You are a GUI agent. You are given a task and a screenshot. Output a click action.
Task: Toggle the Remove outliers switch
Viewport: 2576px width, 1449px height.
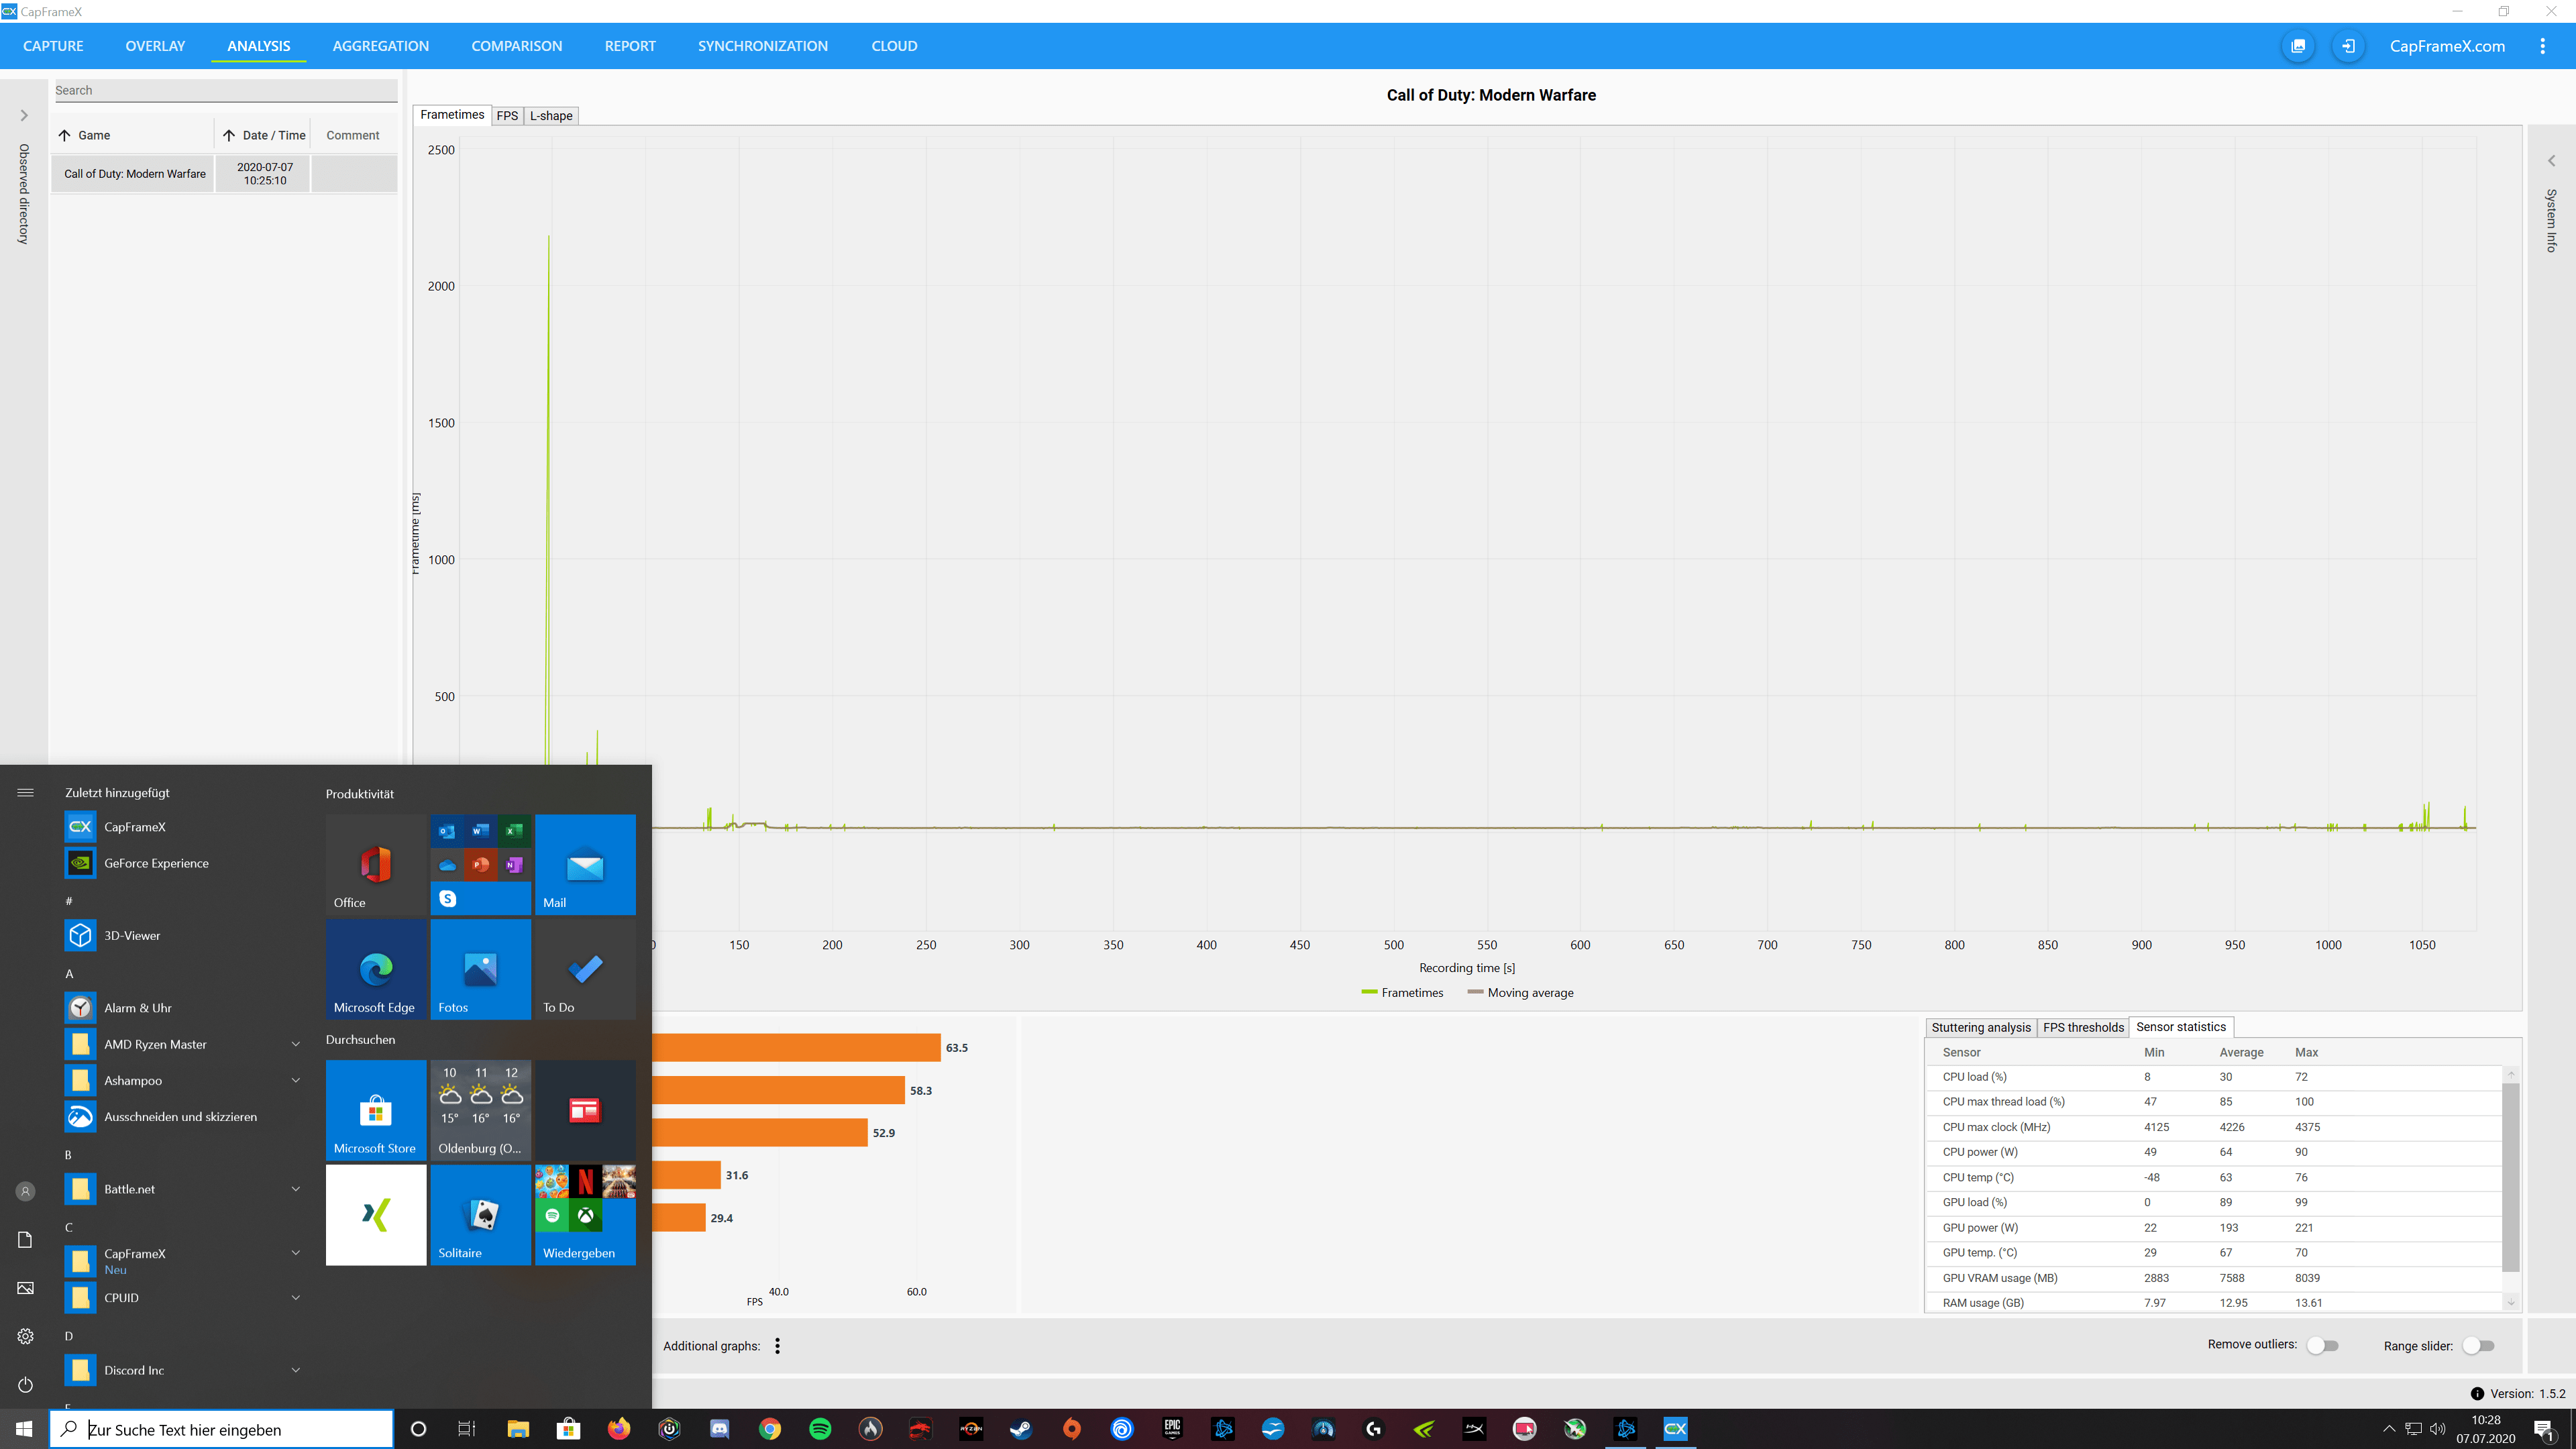[x=2322, y=1346]
